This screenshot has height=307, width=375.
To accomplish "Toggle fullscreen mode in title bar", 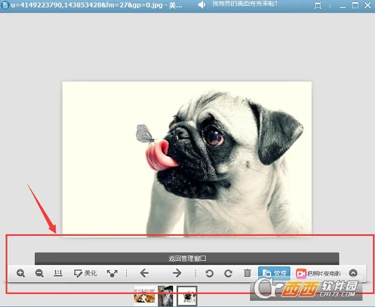I will (318, 6).
